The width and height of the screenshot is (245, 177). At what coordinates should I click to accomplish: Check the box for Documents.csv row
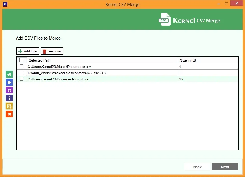point(22,66)
